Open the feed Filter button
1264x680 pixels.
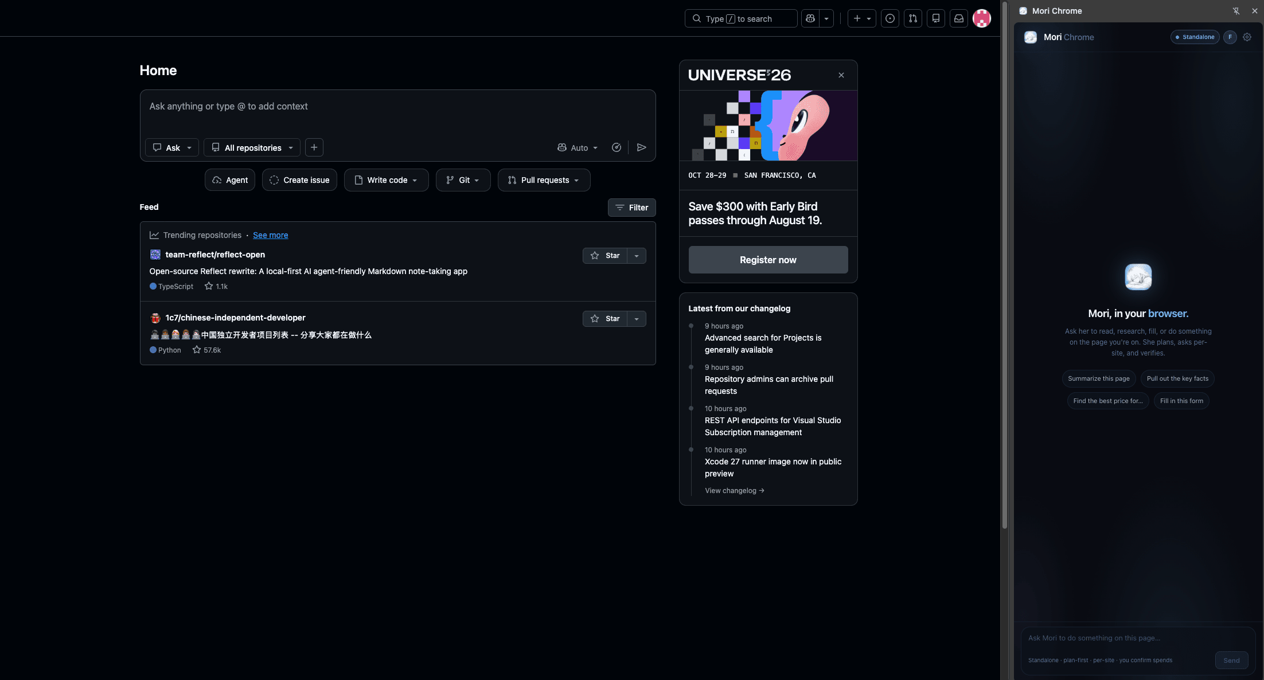pos(632,208)
